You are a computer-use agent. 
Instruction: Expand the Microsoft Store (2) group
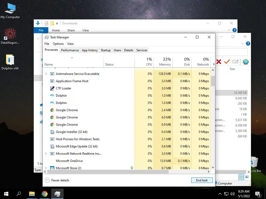[x=46, y=168]
